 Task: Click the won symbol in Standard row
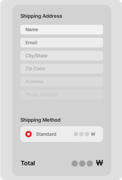point(93,134)
